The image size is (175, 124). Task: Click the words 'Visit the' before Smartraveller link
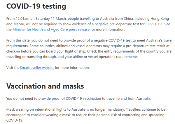click(13, 68)
